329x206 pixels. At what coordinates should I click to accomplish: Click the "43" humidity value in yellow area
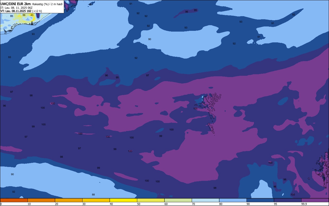[x=32, y=15]
